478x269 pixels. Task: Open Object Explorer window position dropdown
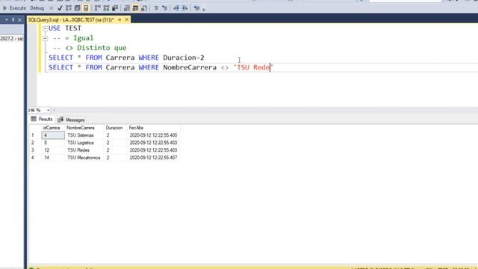[x=7, y=20]
